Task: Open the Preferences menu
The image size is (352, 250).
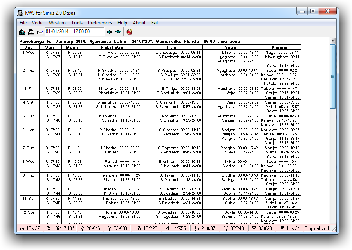Action: [100, 23]
